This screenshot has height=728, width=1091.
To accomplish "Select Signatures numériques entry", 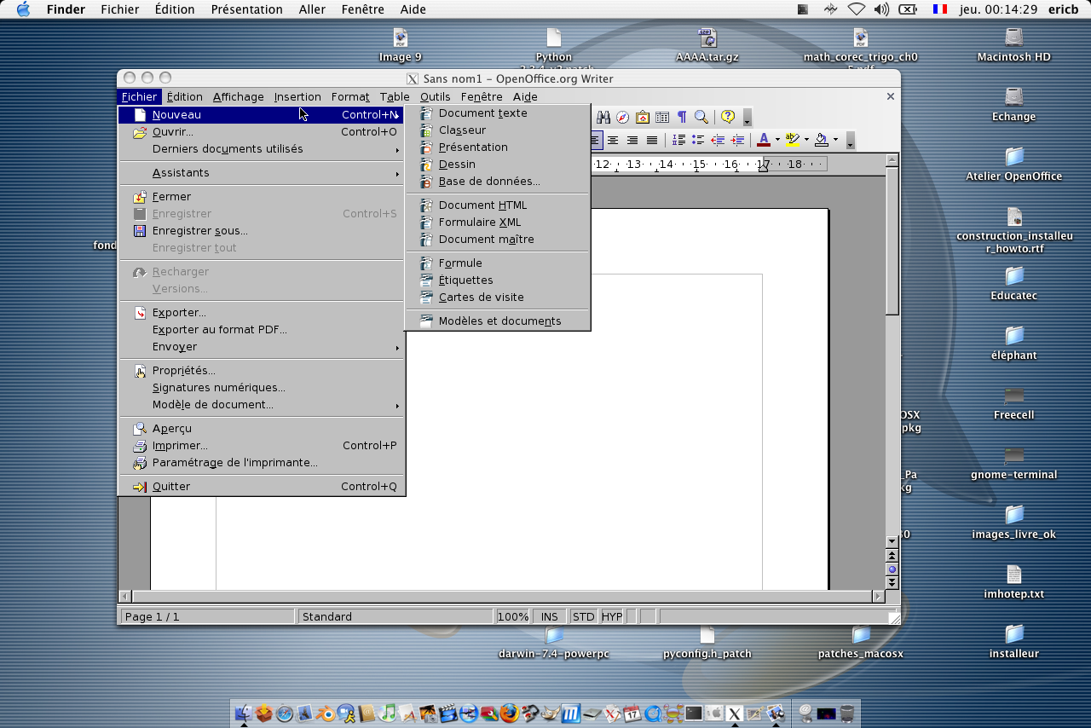I will pos(261,388).
